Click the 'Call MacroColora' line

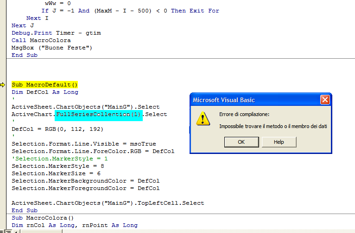tap(41, 40)
